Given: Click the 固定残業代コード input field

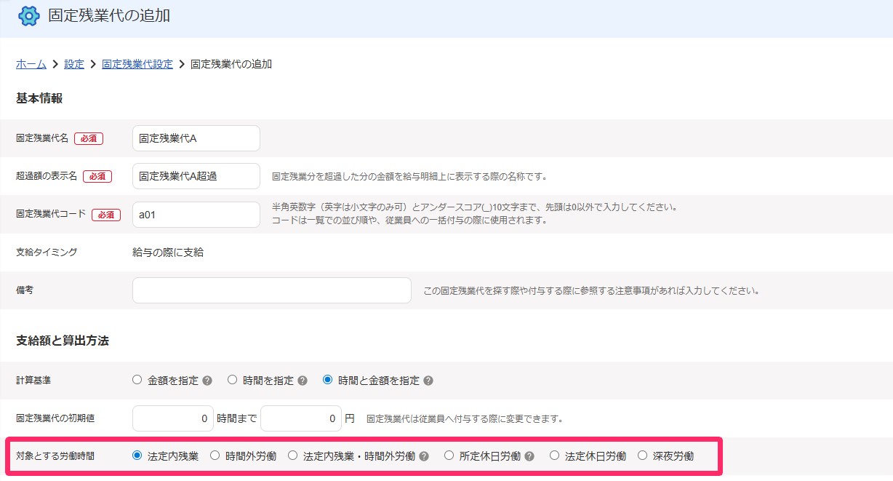Looking at the screenshot, I should pyautogui.click(x=196, y=215).
